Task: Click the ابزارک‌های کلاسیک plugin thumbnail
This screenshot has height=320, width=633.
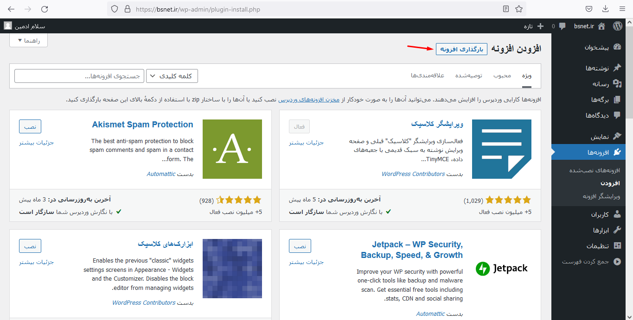Action: (232, 269)
